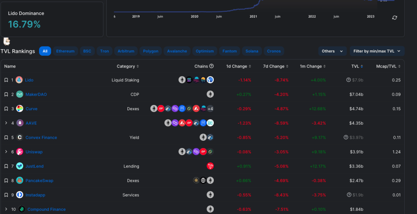
Task: Click the PancakeSwap logo icon
Action: (20, 180)
